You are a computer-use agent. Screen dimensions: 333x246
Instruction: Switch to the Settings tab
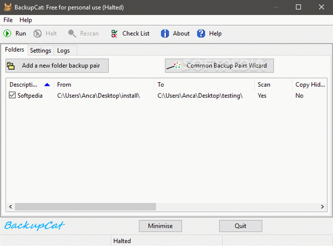coord(41,51)
